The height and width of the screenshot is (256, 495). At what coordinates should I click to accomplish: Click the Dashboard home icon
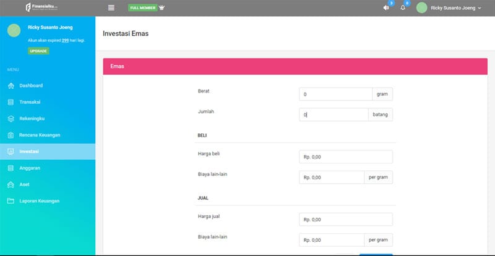pyautogui.click(x=11, y=86)
